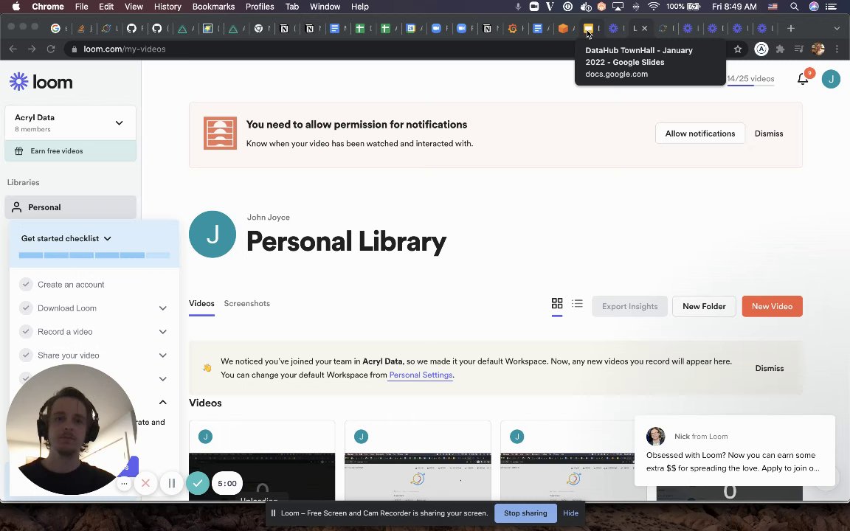This screenshot has width=850, height=531.
Task: Click the Export Insights button
Action: tap(629, 306)
